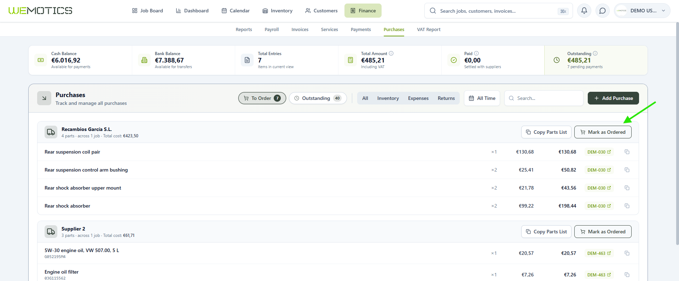This screenshot has height=281, width=679.
Task: Copy the Rear suspension coil pair row
Action: click(627, 152)
